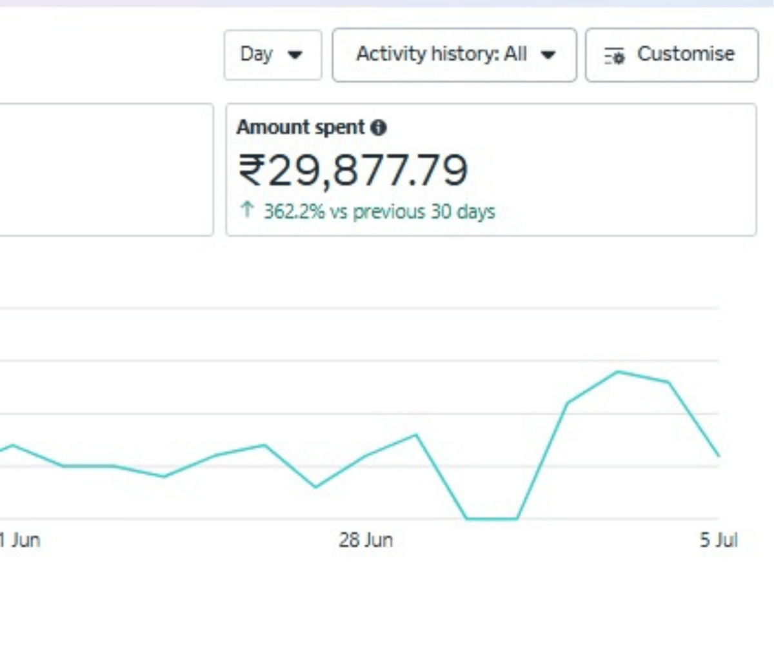Click the caret arrow in Activity history
This screenshot has width=774, height=645.
click(x=548, y=55)
